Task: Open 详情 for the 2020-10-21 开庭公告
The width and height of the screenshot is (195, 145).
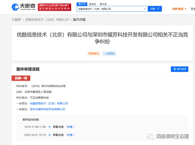Action: pos(71,135)
